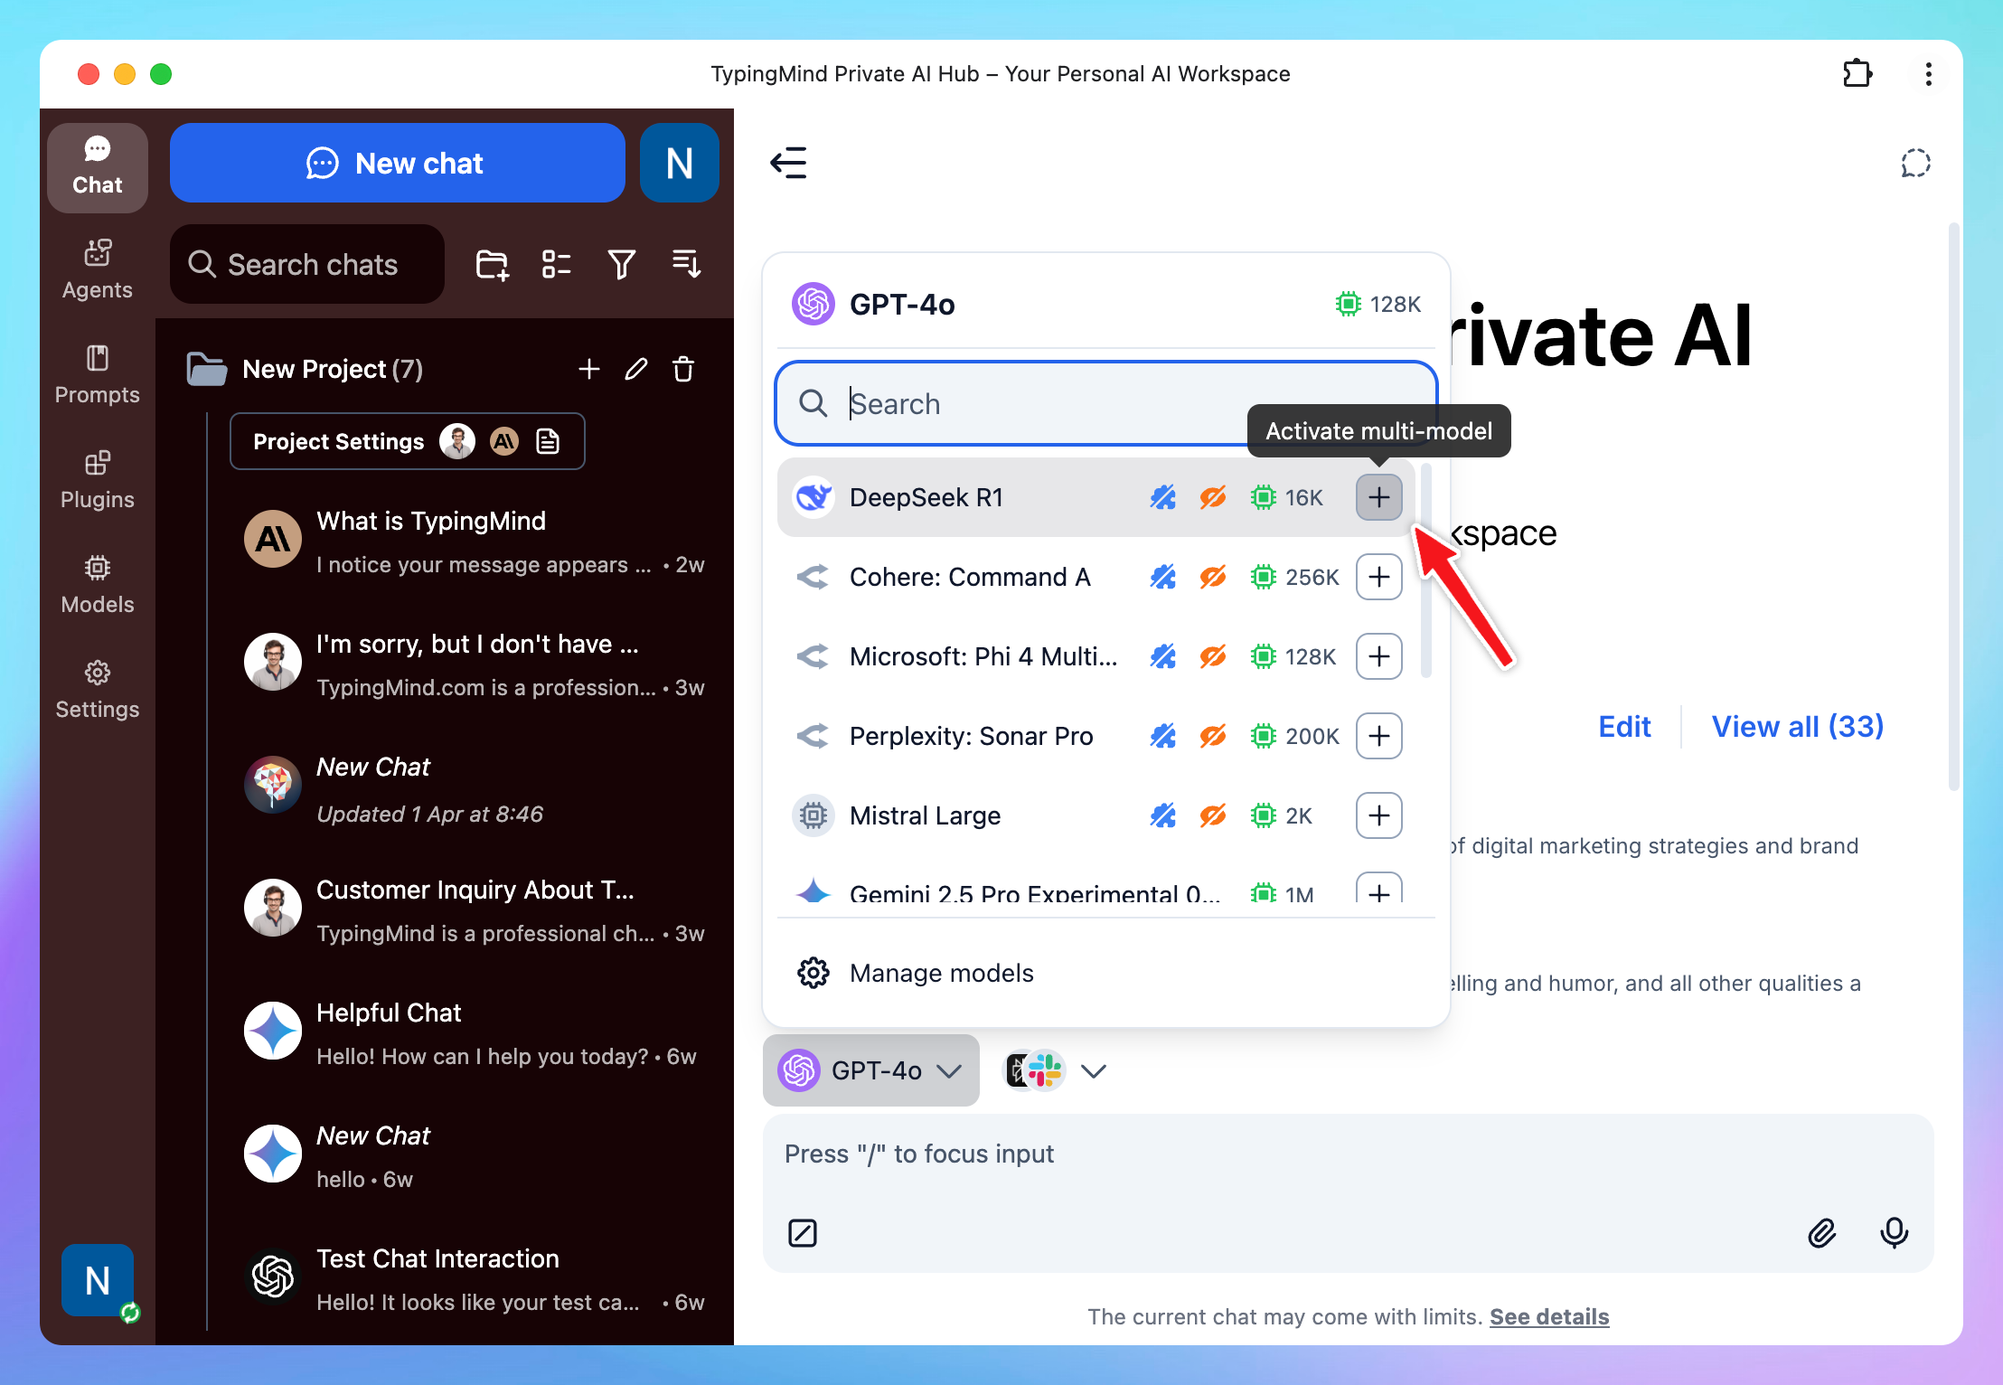Image resolution: width=2003 pixels, height=1385 pixels.
Task: Attach a file with the paperclip icon
Action: tap(1822, 1233)
